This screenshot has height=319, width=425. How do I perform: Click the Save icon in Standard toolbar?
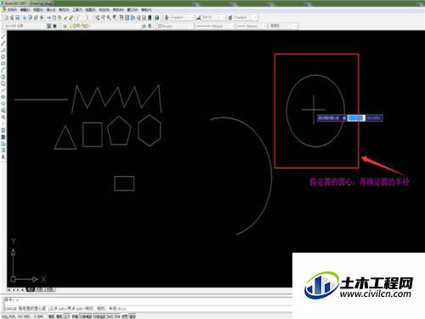click(18, 18)
